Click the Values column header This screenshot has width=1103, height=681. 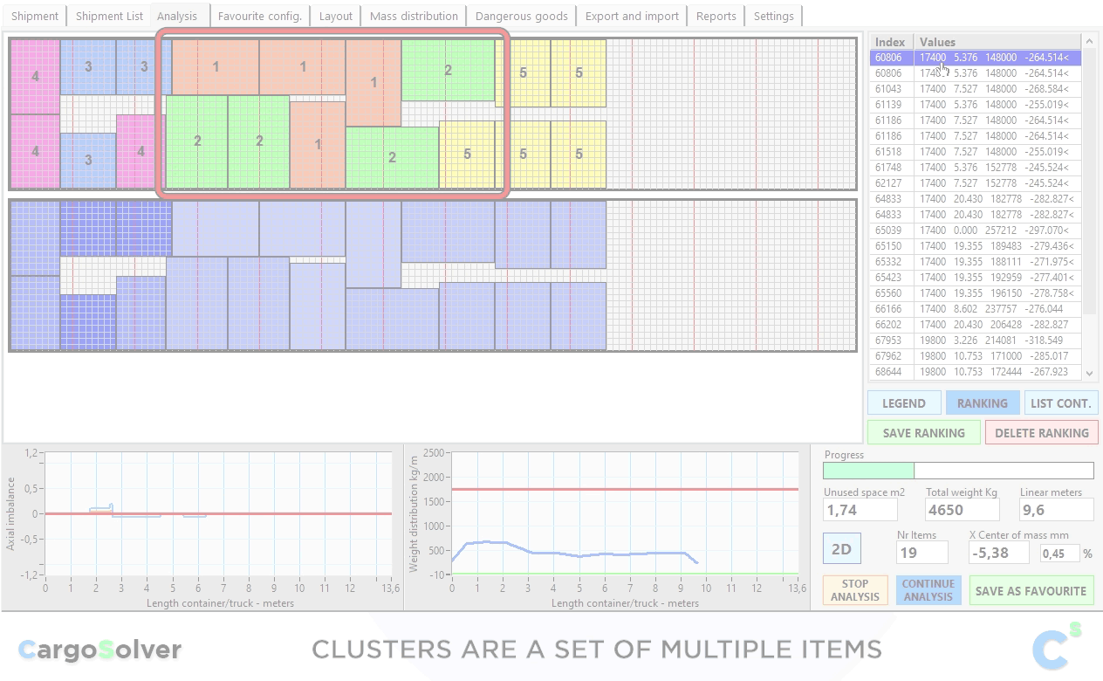pyautogui.click(x=995, y=42)
